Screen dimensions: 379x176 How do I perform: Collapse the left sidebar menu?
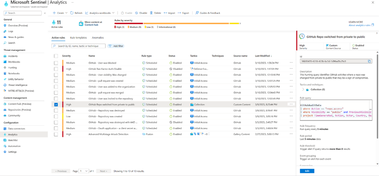pos(45,13)
